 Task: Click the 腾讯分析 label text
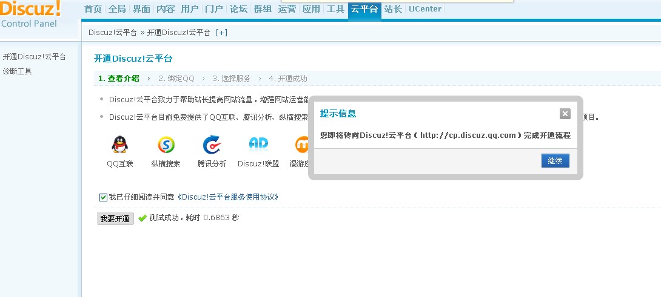pos(212,164)
